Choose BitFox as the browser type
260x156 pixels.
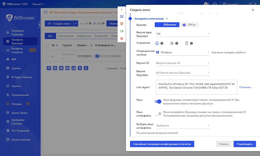click(189, 25)
